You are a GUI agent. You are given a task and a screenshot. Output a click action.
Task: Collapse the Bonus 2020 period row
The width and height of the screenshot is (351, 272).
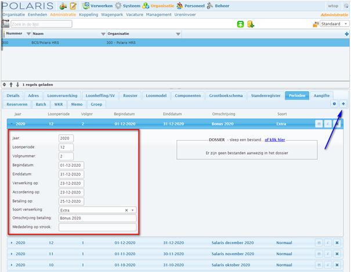(12, 124)
